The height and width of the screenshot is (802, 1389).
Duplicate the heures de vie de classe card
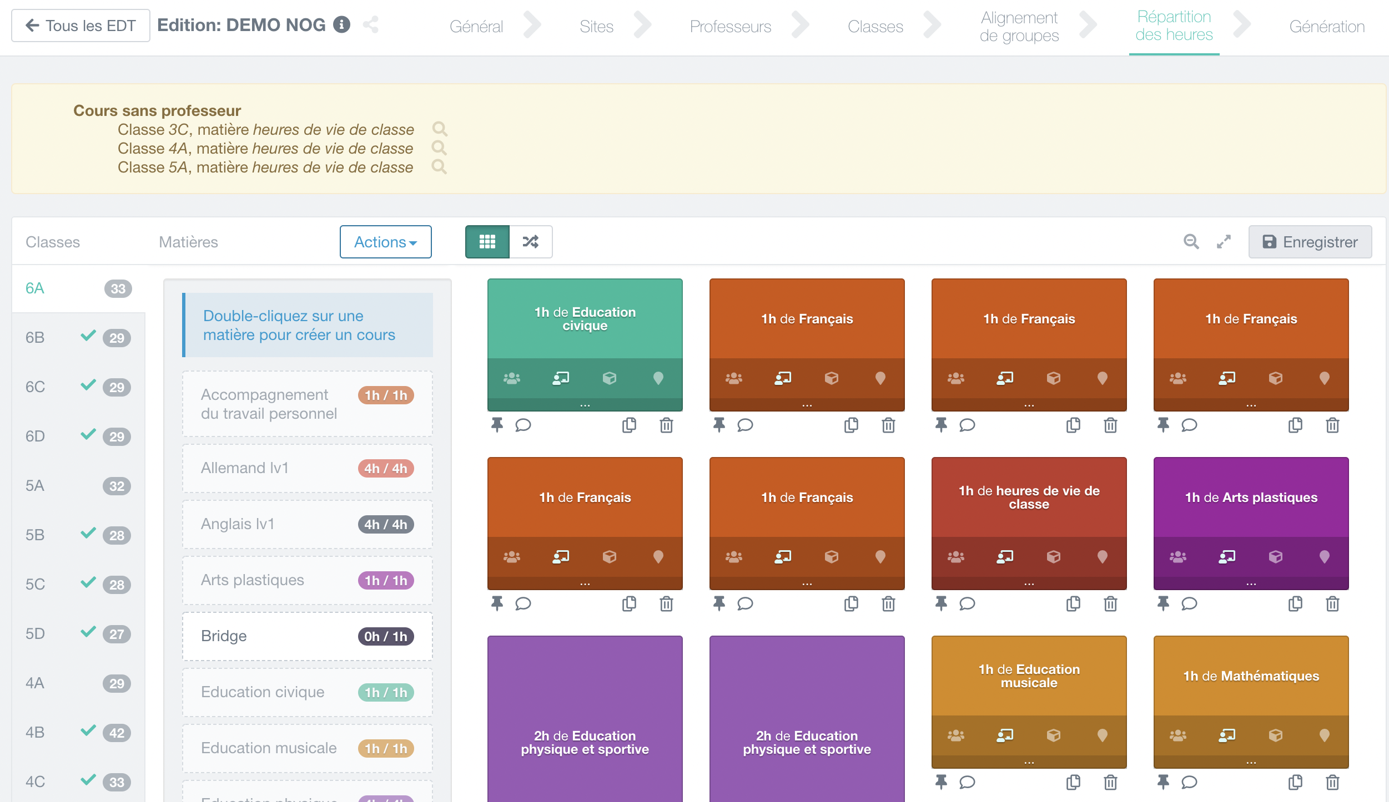point(1073,603)
